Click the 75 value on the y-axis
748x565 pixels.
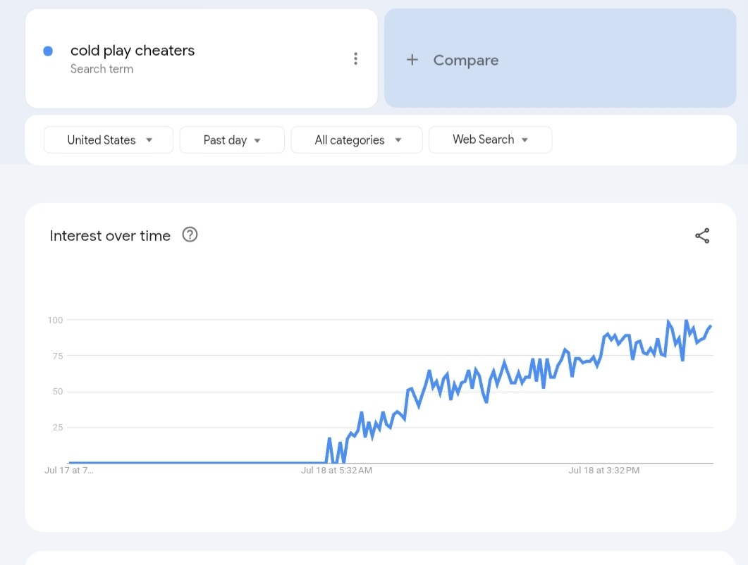[x=57, y=356]
